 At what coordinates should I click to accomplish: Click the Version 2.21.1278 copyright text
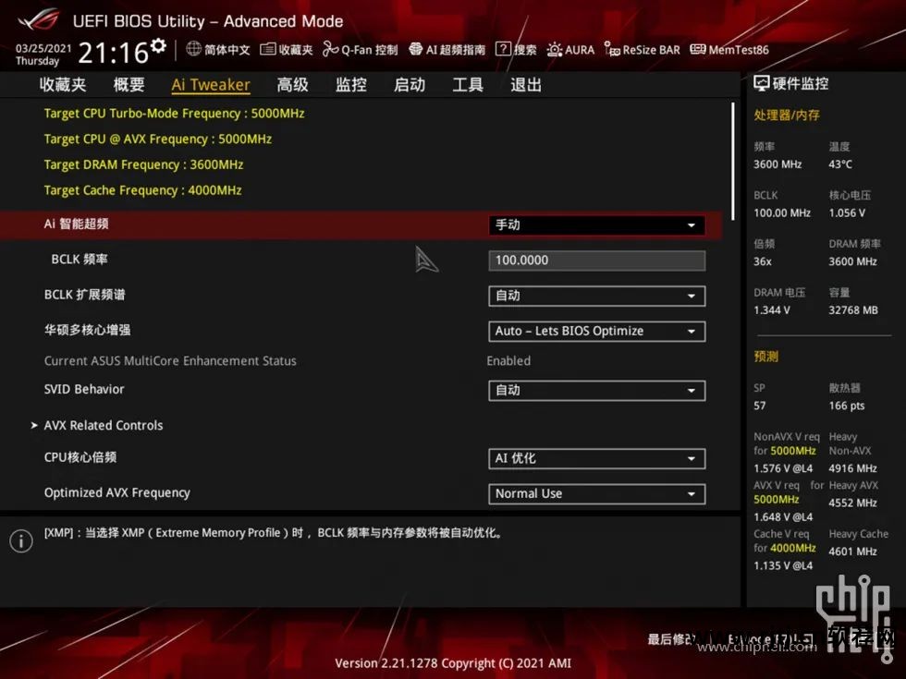click(453, 663)
